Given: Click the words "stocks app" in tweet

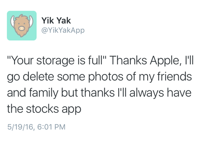Looking at the screenshot, I should click(x=54, y=109).
